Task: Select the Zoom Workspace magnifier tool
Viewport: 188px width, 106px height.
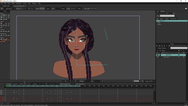Action: [x=4, y=36]
